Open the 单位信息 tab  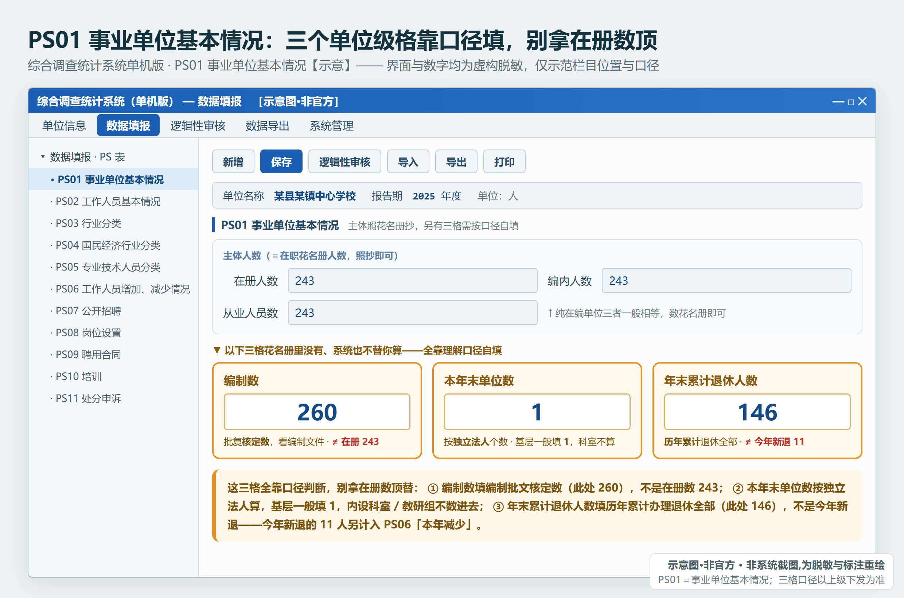coord(64,125)
